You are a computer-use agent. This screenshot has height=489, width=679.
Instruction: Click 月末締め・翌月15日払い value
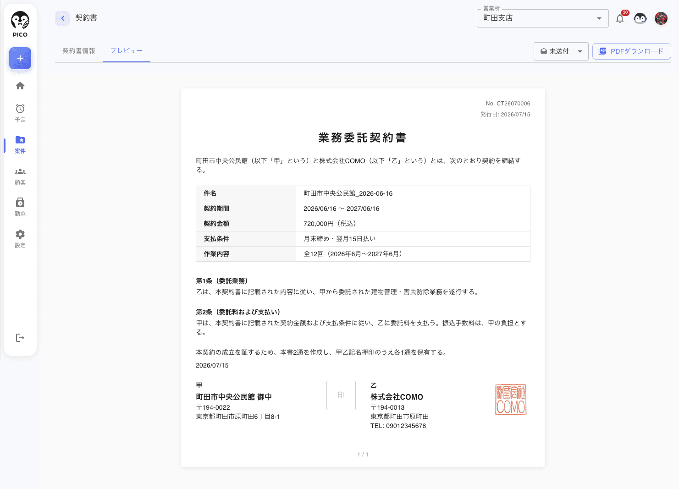339,239
